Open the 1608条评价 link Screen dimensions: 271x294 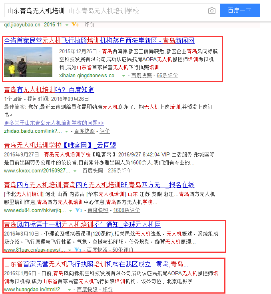point(126,210)
